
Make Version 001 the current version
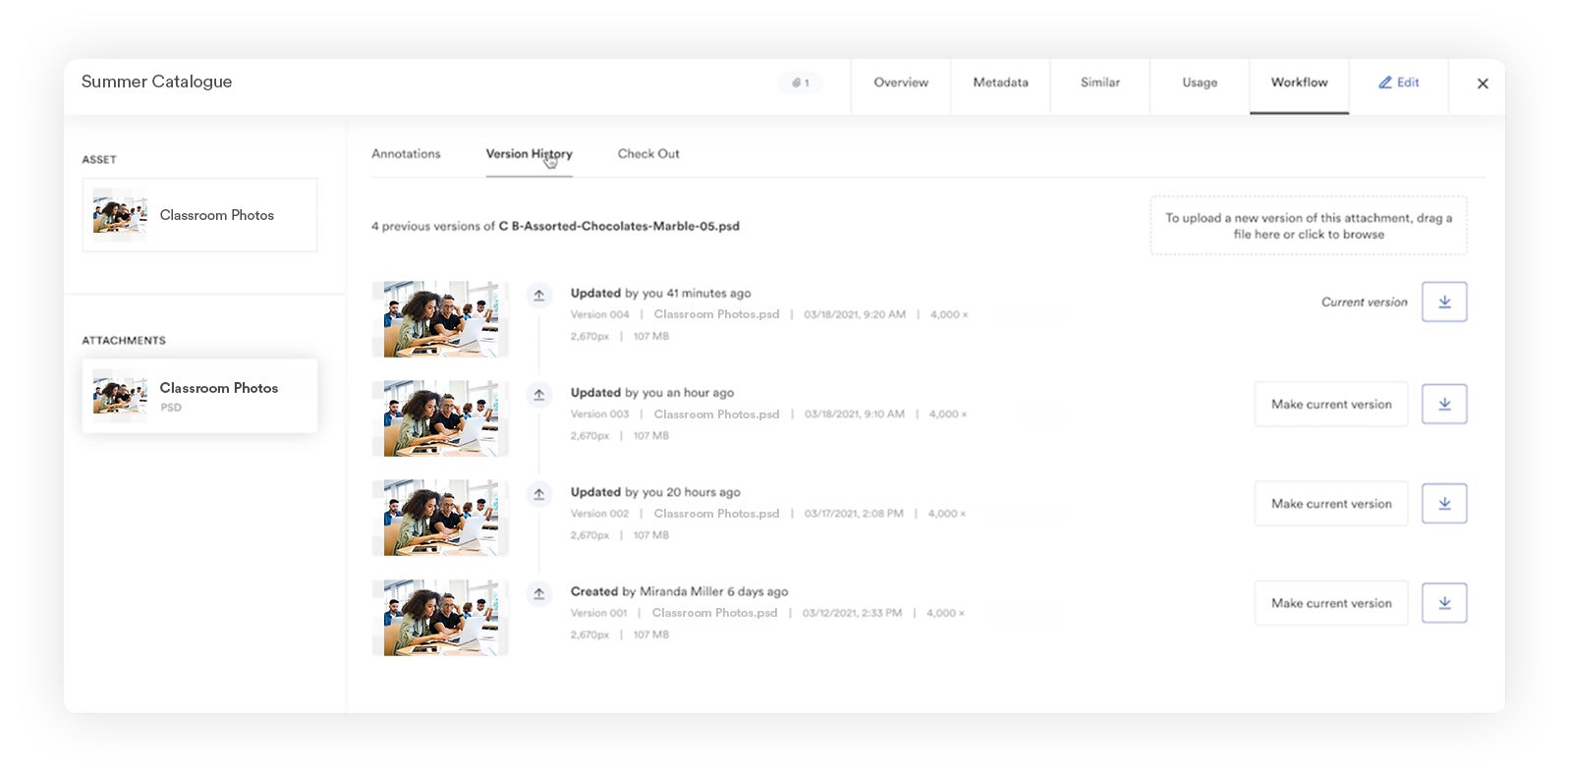(1331, 603)
